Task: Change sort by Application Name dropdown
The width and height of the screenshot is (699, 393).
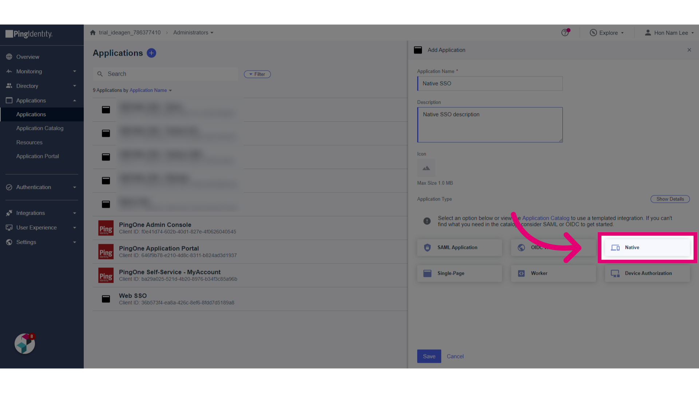Action: click(x=151, y=90)
